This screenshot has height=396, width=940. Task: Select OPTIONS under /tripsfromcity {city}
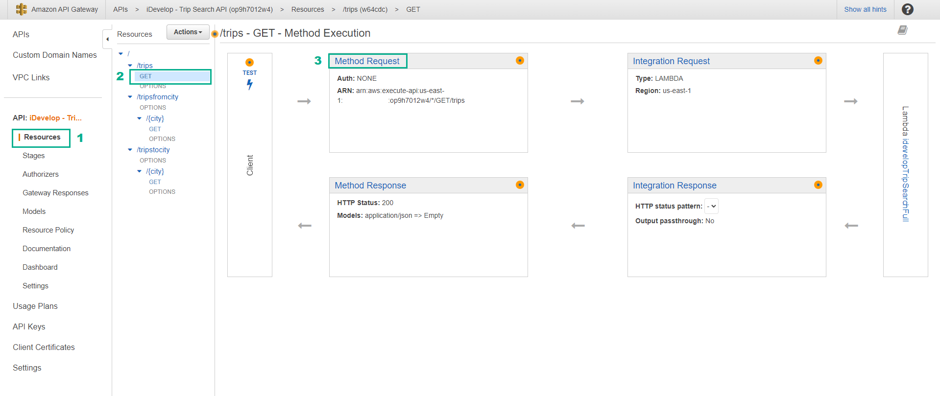tap(162, 139)
